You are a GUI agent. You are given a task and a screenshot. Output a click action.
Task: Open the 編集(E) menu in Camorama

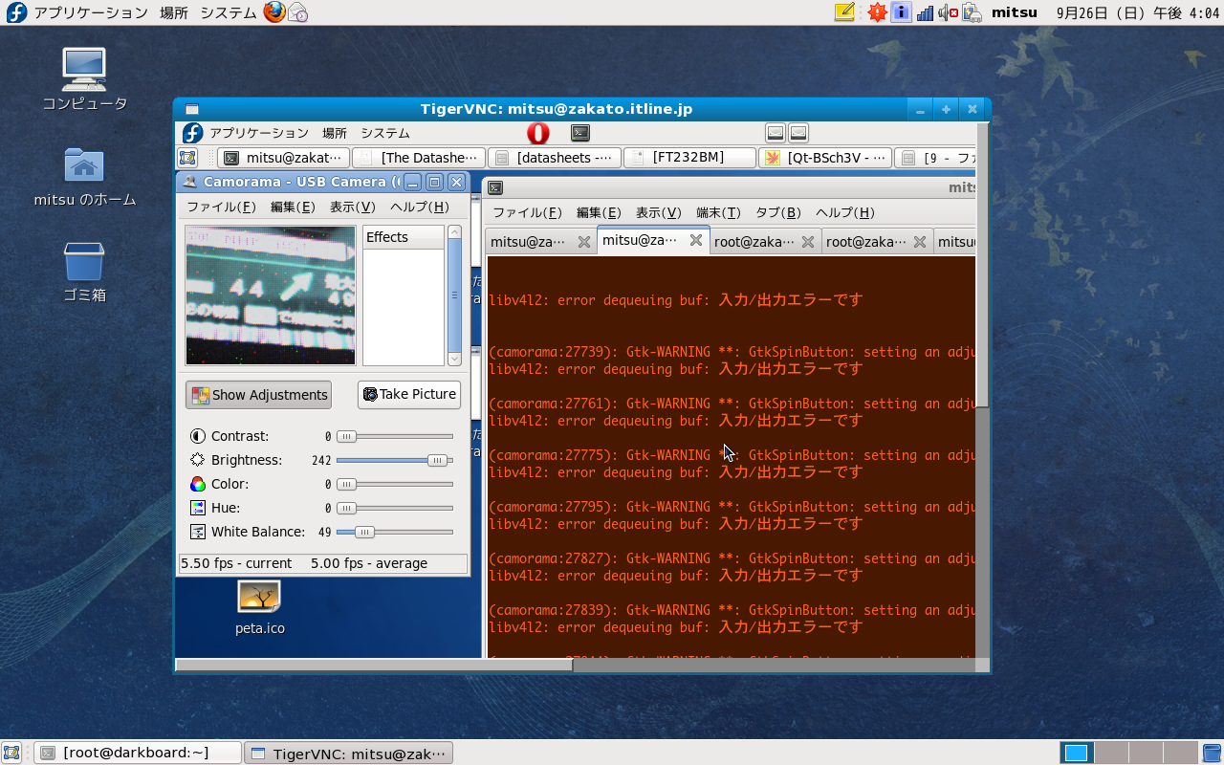pos(293,208)
